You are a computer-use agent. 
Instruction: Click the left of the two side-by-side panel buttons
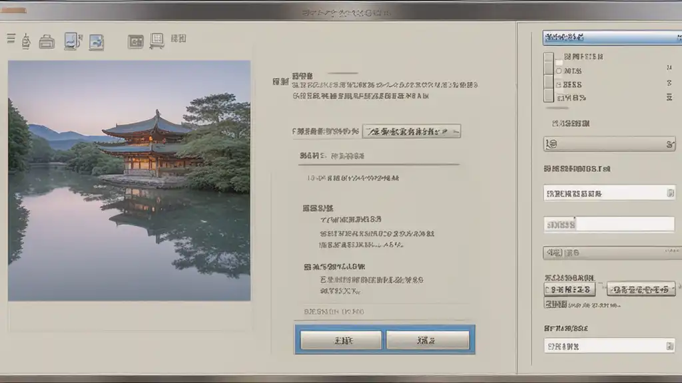(x=569, y=290)
